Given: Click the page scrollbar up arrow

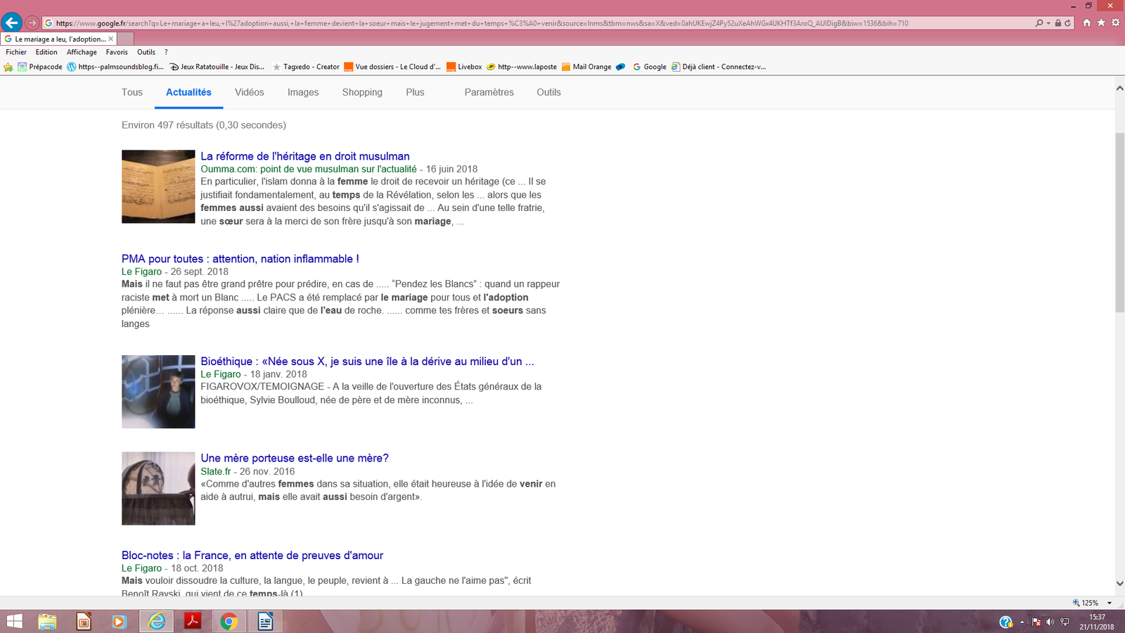Looking at the screenshot, I should pyautogui.click(x=1119, y=89).
